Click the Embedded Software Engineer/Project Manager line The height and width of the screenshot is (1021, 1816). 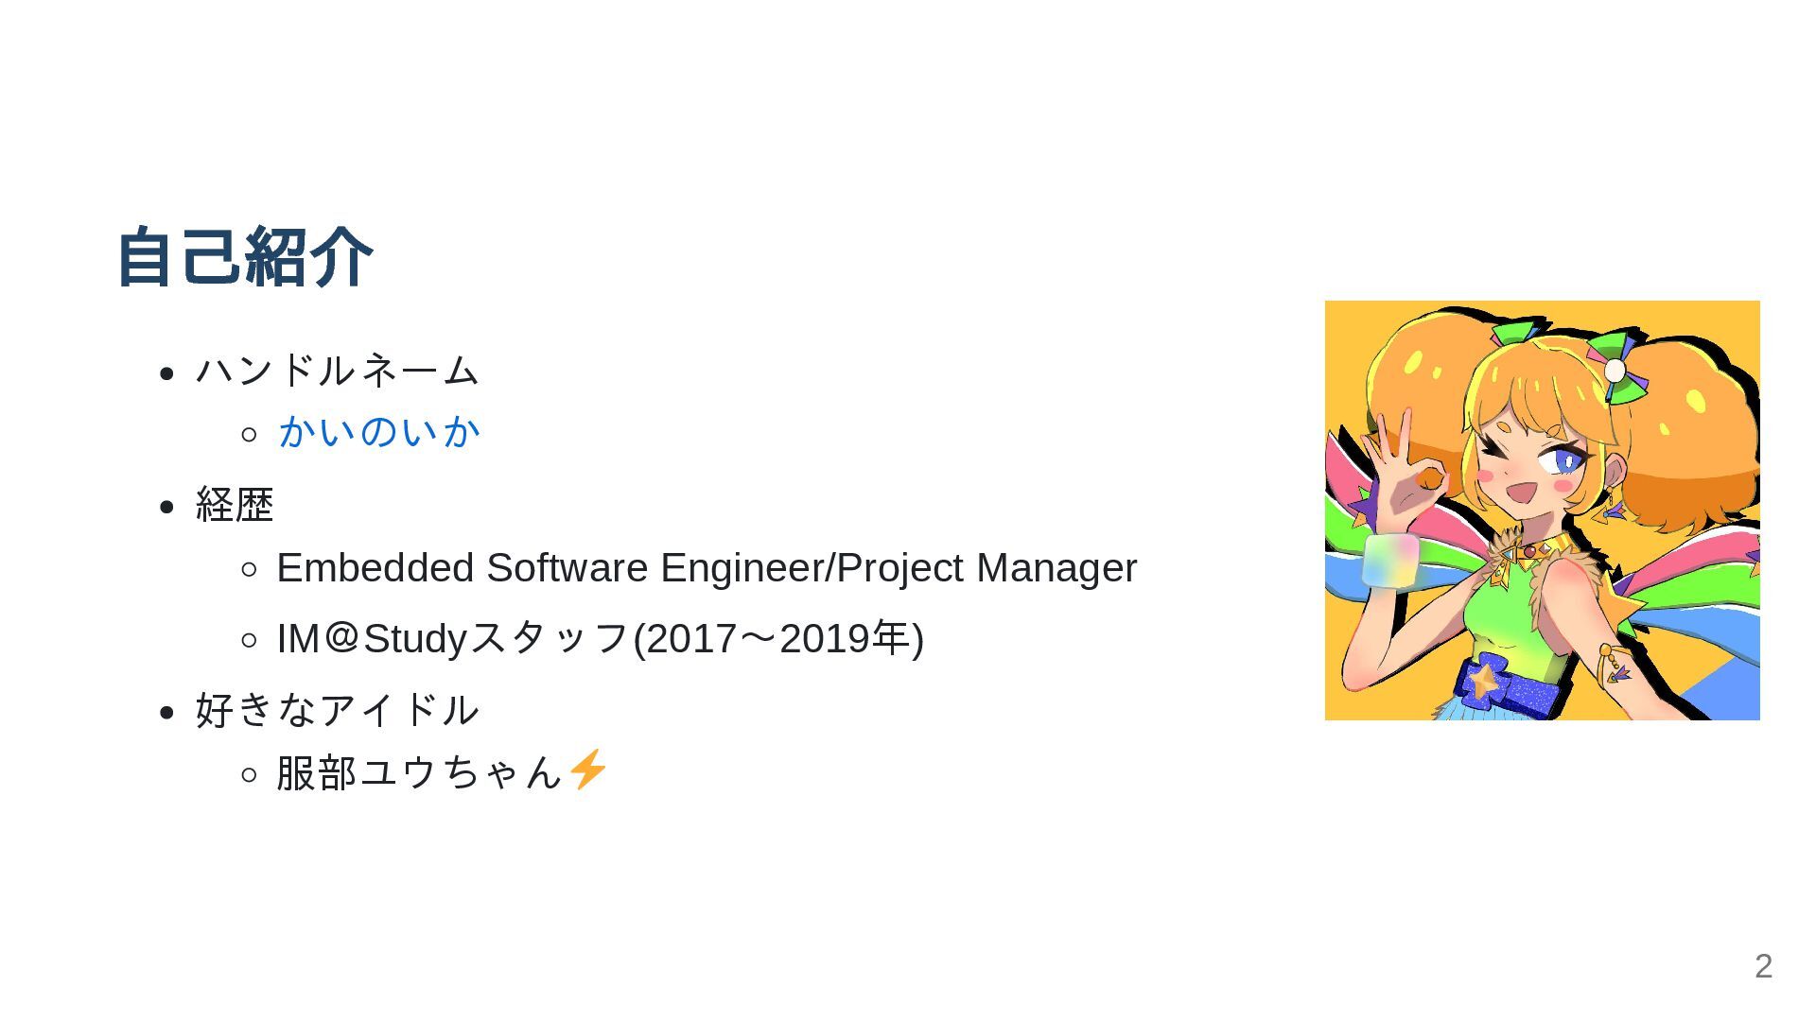coord(707,568)
